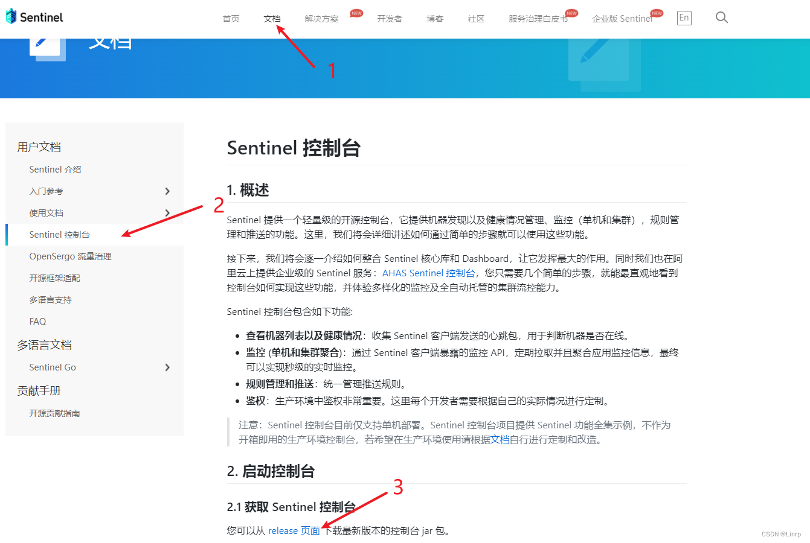The height and width of the screenshot is (543, 810).
Task: Open the search magnifier icon
Action: point(722,17)
